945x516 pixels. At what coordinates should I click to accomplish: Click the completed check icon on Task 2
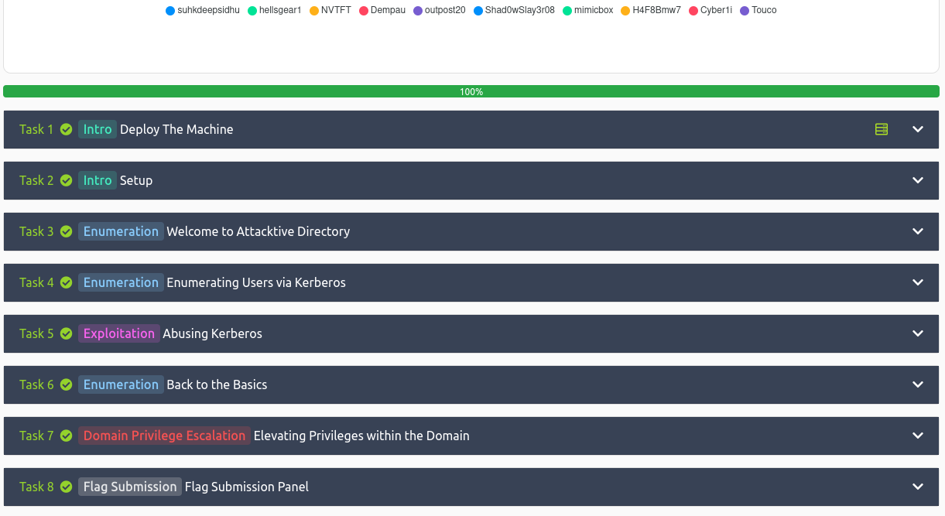click(x=67, y=180)
